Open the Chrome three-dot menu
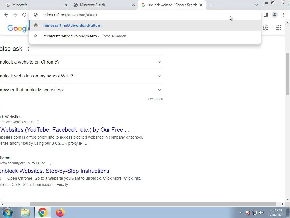Screen dimensions: 290x218 click(x=284, y=15)
